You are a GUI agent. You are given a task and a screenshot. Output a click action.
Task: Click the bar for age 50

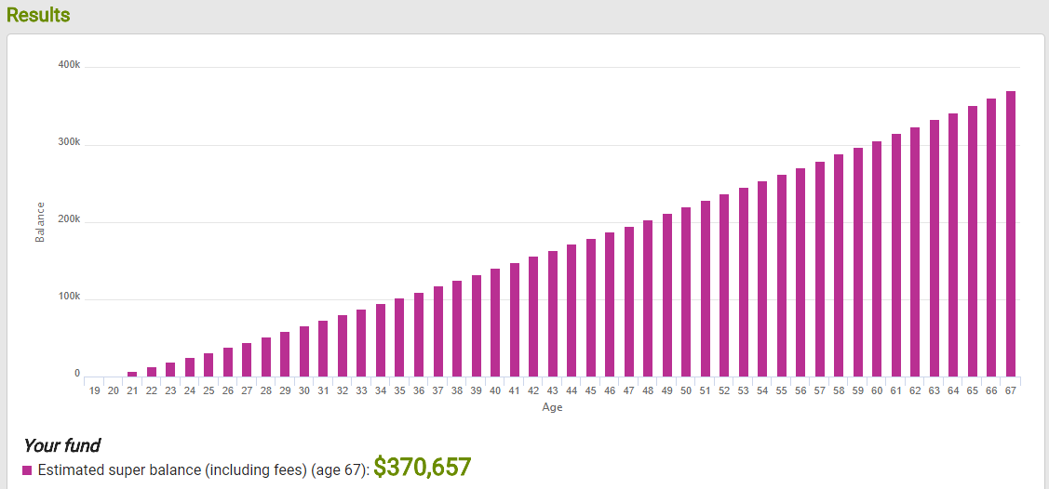(x=686, y=292)
